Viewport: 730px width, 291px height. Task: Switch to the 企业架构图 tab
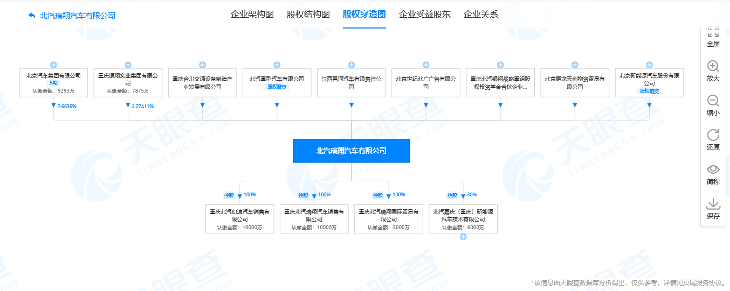252,15
